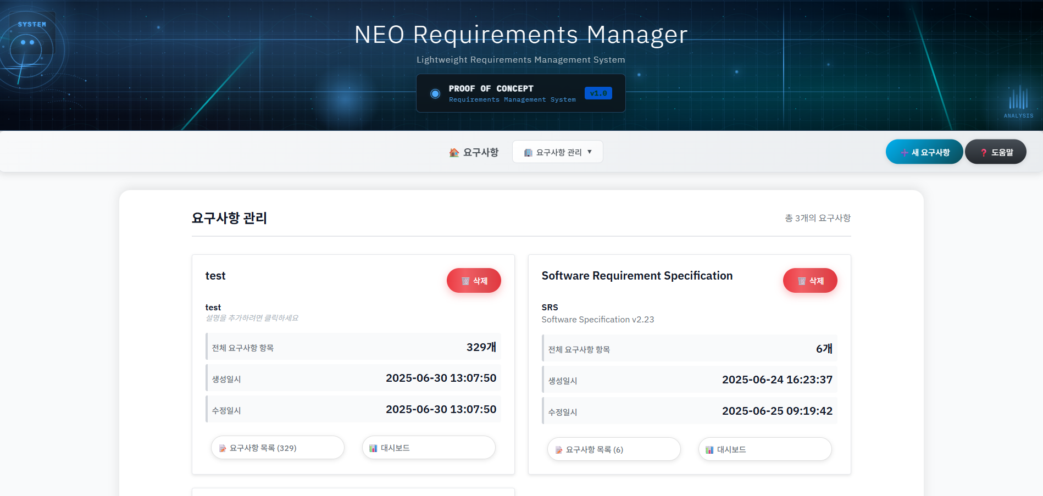
Task: Click the document icon on 요구사항 목록 (329)
Action: coord(223,448)
